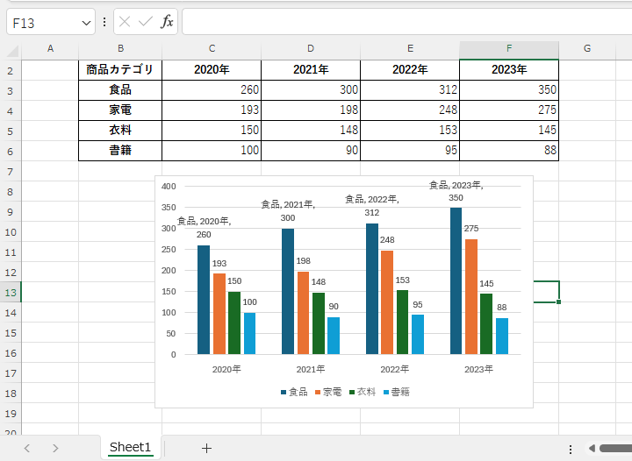
Task: Click the 2023年 食品 dark blue bar
Action: click(456, 281)
